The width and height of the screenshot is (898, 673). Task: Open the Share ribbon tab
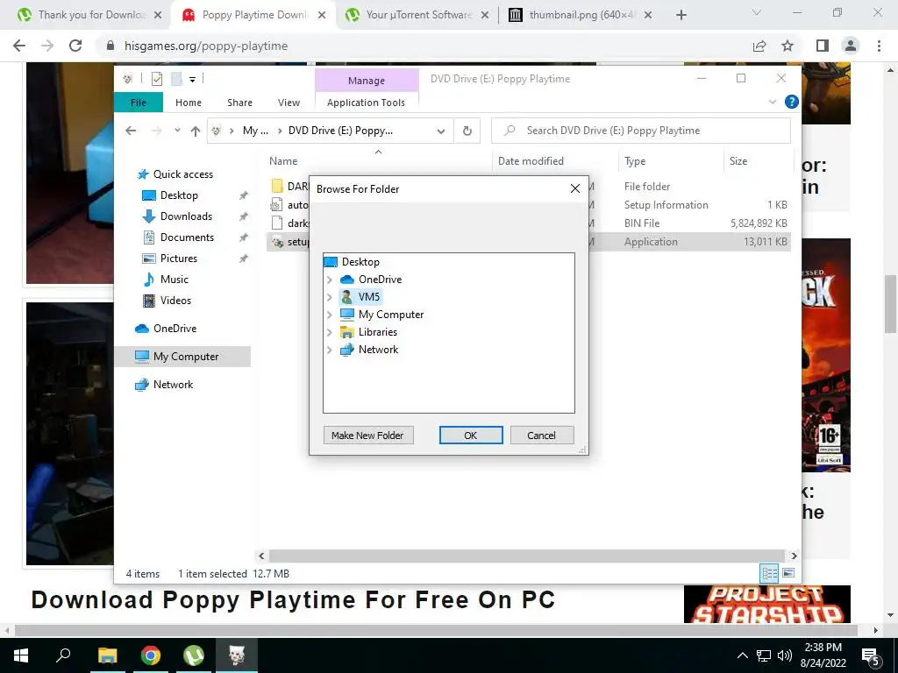click(x=239, y=103)
